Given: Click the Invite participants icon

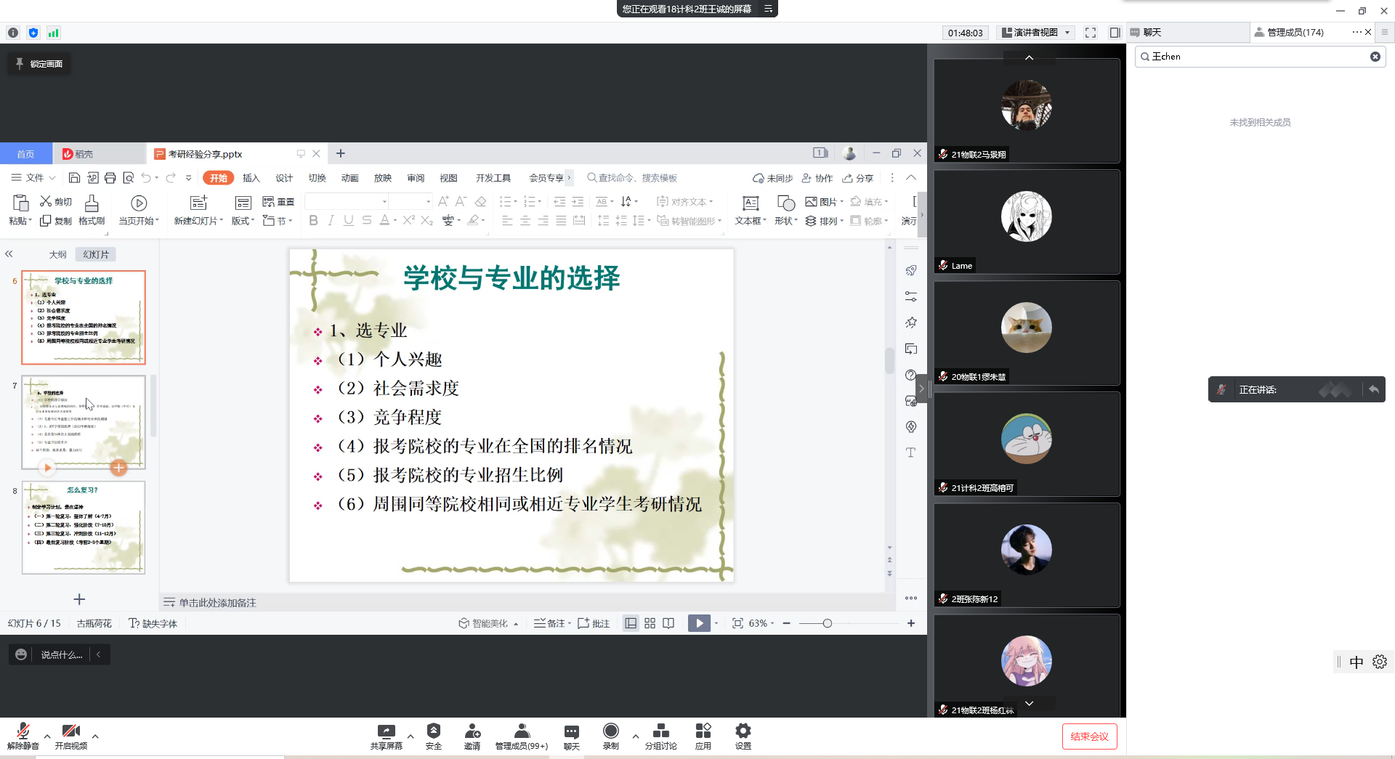Looking at the screenshot, I should click(472, 732).
